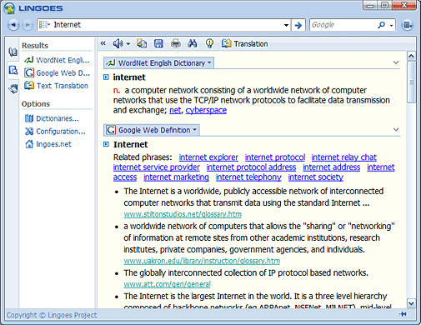Minimize the Lingoes window
Viewport: 421px width, 325px height.
(370, 6)
